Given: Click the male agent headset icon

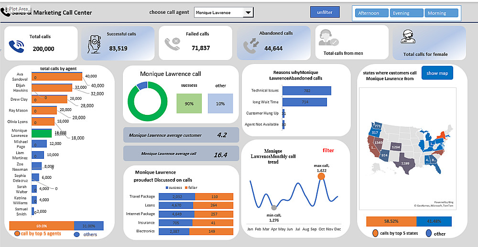Looking at the screenshot, I should tap(329, 38).
